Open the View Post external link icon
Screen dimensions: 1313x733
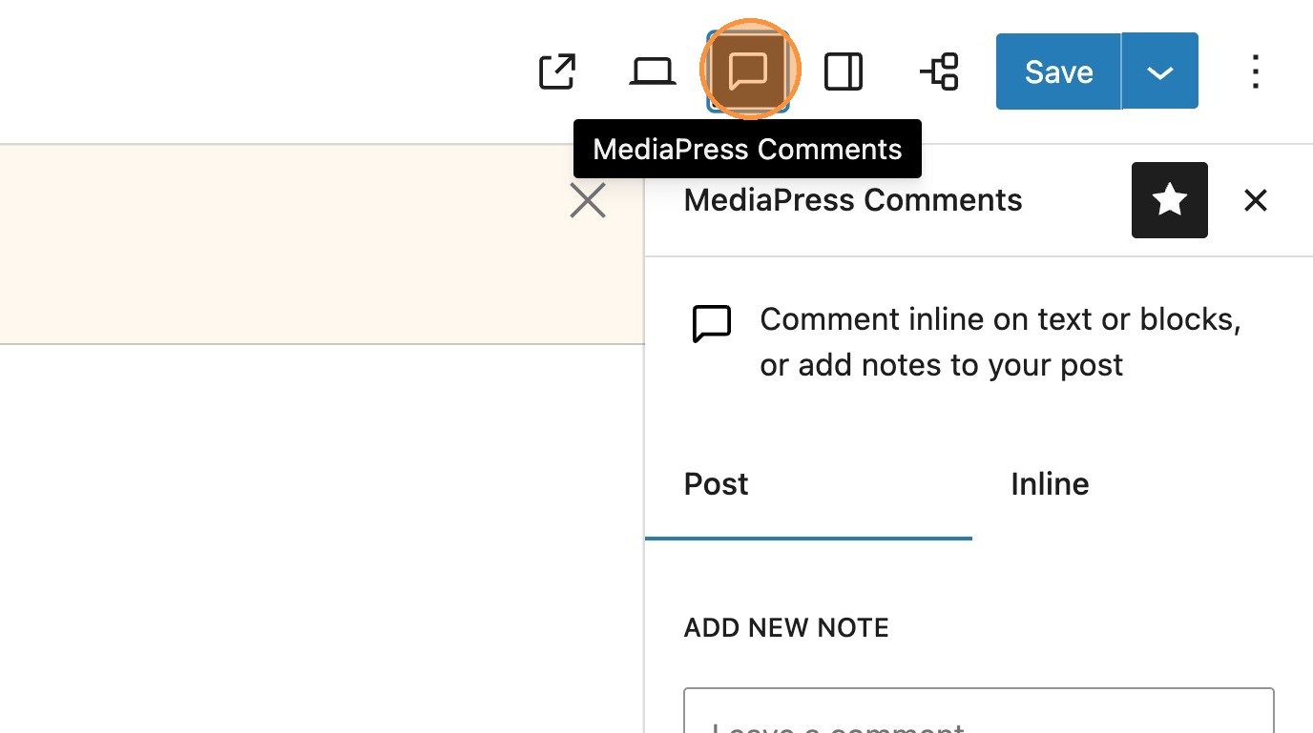[557, 72]
